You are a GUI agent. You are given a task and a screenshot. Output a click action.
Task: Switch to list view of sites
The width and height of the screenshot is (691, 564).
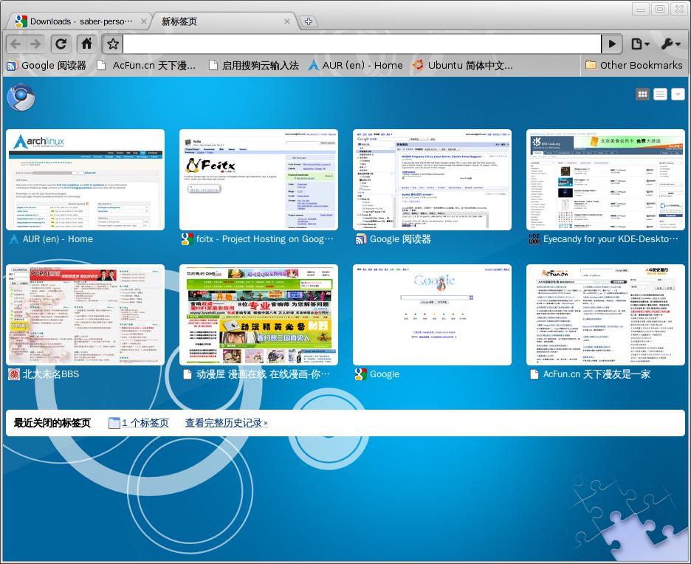pyautogui.click(x=660, y=94)
